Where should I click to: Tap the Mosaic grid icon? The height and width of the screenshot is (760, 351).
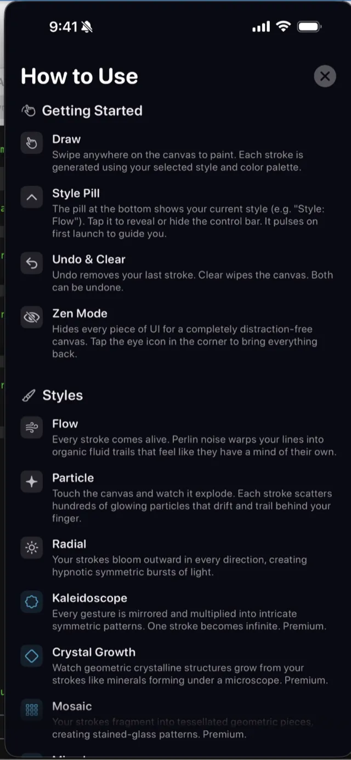31,709
